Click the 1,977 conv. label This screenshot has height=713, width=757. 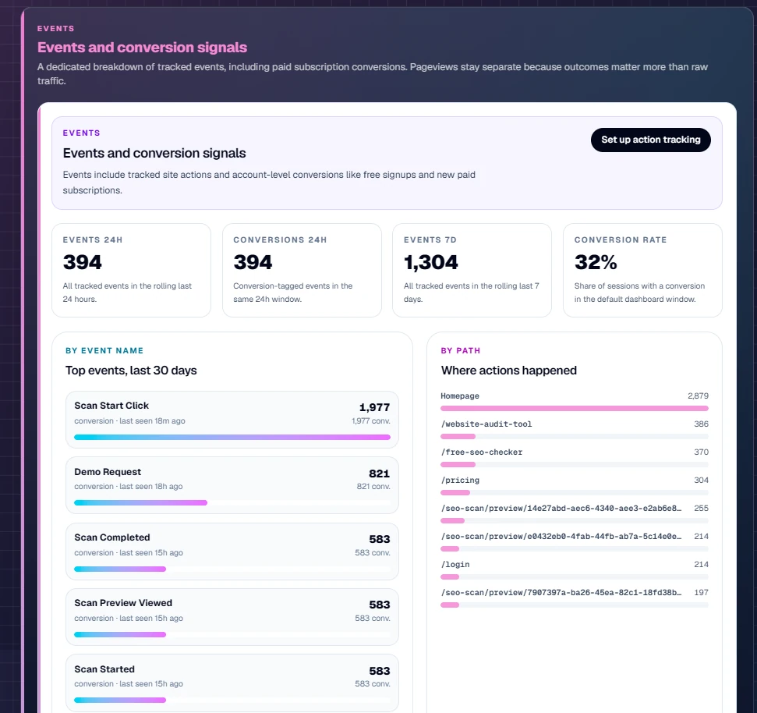pyautogui.click(x=371, y=420)
